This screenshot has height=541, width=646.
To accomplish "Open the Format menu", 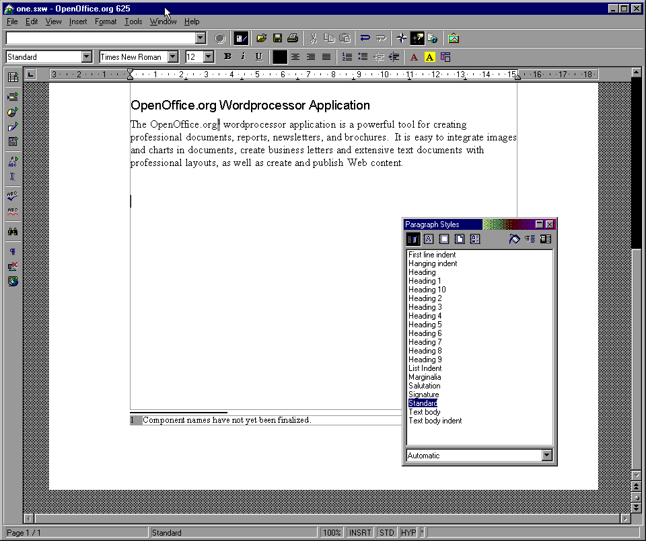I will pos(106,22).
